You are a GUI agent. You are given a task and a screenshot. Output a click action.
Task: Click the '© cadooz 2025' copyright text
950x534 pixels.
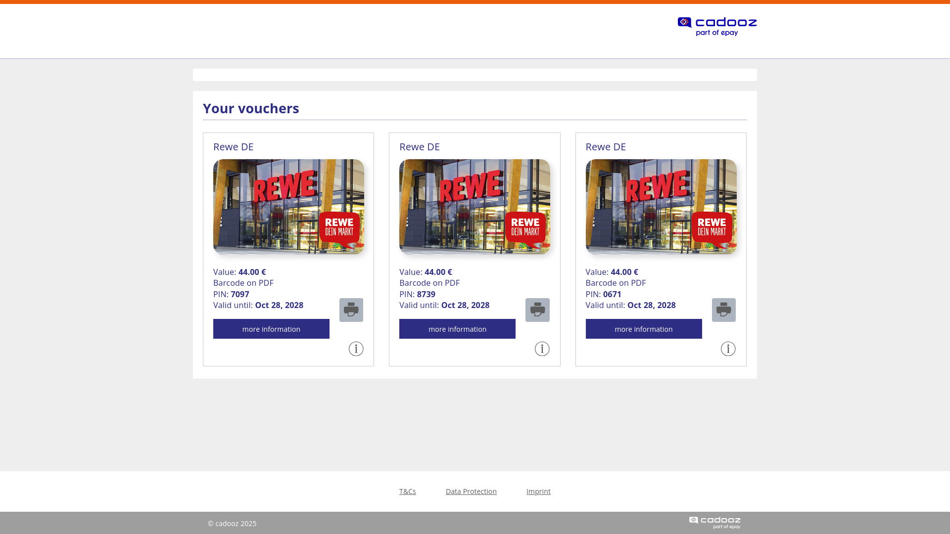(232, 523)
